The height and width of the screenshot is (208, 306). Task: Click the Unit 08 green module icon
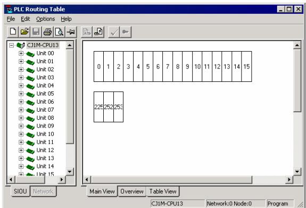point(30,119)
